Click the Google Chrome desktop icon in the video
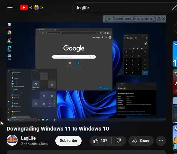The height and width of the screenshot is (154, 177). coord(9,33)
